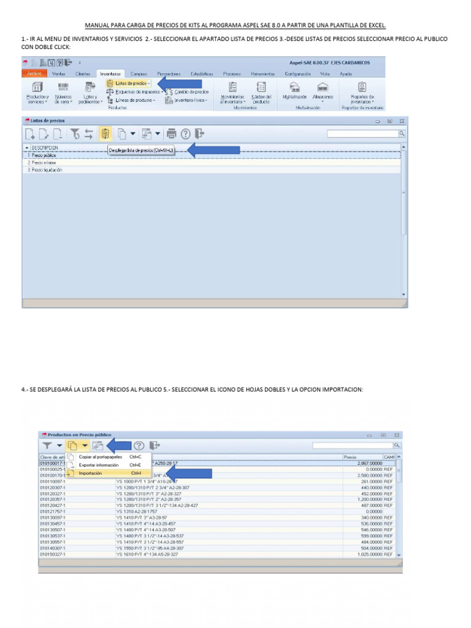Screen dimensions: 471x628
Task: Open the Compras ribbon tab
Action: [x=139, y=74]
